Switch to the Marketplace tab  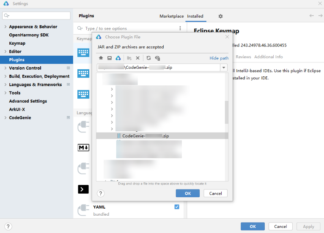171,16
